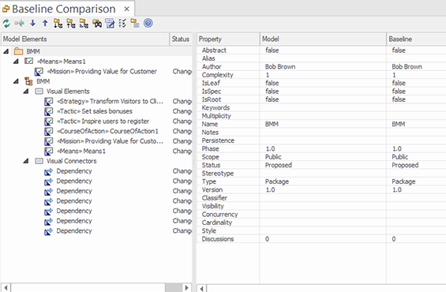Click the first Dependency connector icon
Screen dimensions: 446x292
pyautogui.click(x=49, y=171)
